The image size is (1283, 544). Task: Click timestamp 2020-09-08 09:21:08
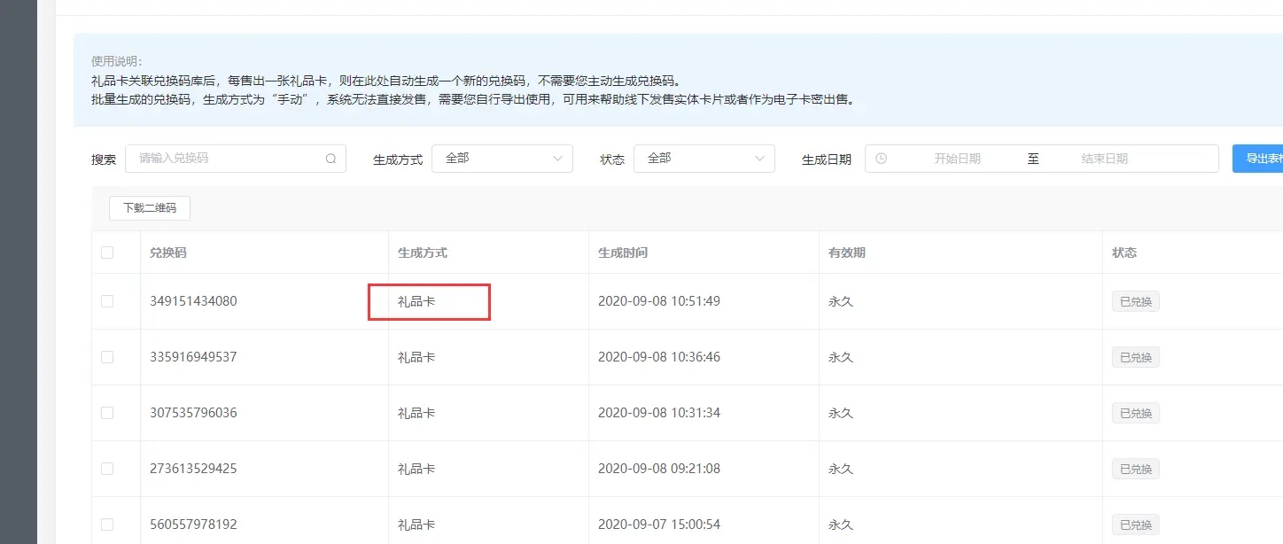pos(659,469)
